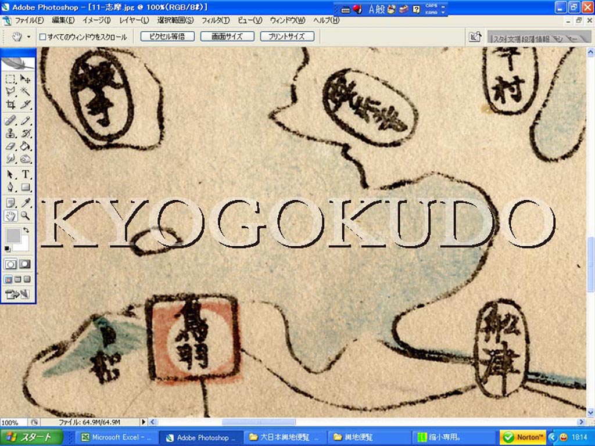The image size is (595, 446).
Task: Switch to Standard edit mode
Action: point(10,264)
